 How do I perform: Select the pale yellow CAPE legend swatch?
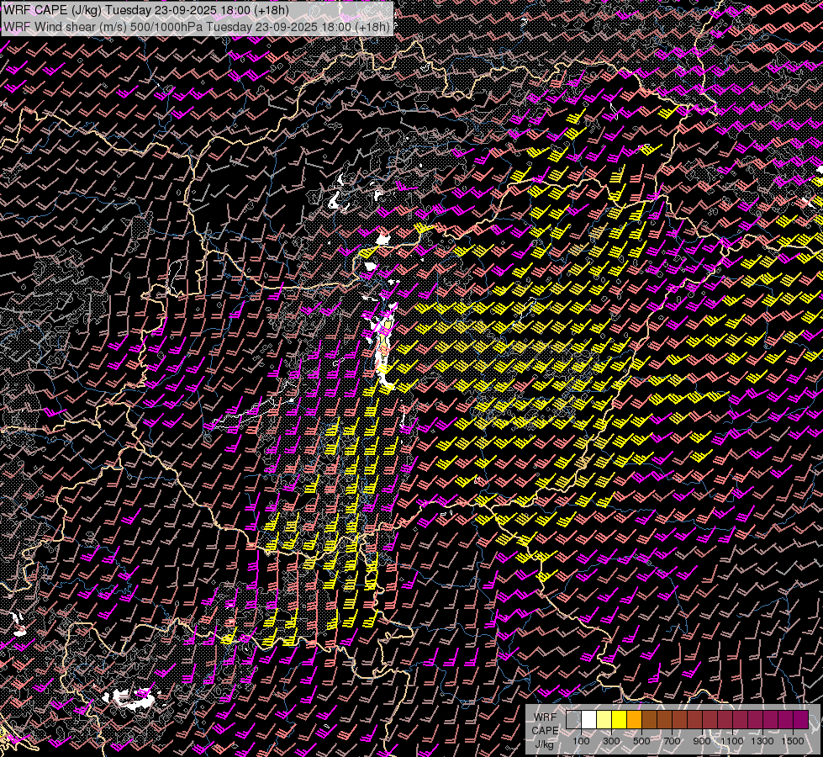click(x=604, y=720)
